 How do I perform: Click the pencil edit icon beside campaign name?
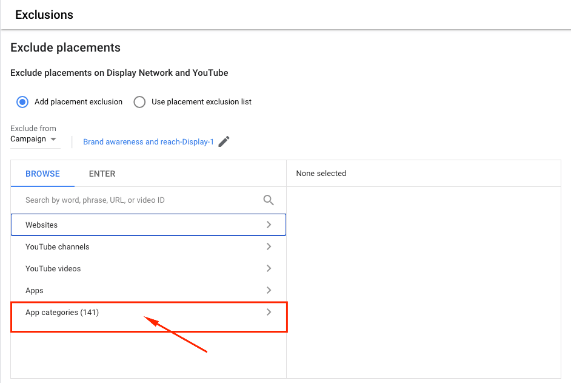(x=224, y=141)
